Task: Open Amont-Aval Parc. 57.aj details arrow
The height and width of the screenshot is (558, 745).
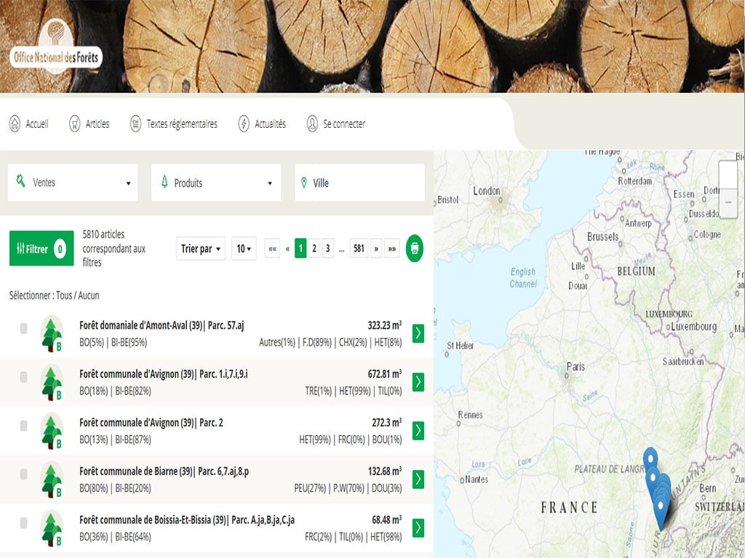Action: coord(418,333)
